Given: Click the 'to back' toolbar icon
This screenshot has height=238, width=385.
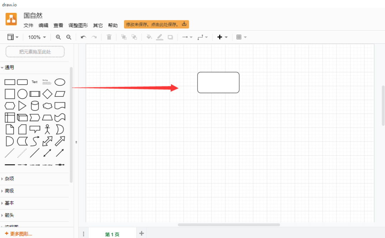Looking at the screenshot, I should click(134, 37).
